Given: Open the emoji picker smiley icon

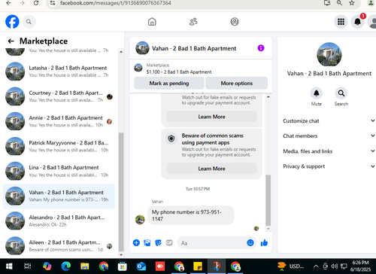Looking at the screenshot, I should (250, 242).
